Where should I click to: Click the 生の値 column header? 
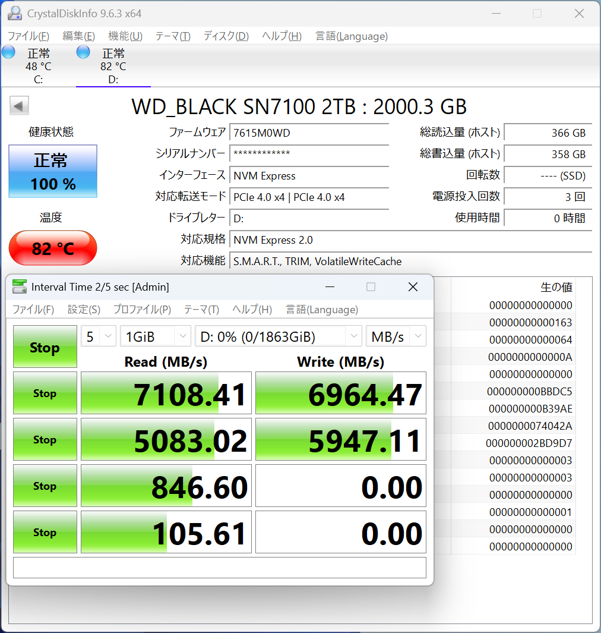point(556,287)
